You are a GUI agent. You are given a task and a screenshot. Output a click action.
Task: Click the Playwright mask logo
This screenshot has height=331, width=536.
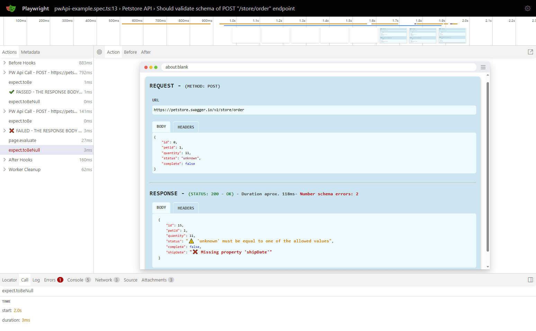point(11,8)
